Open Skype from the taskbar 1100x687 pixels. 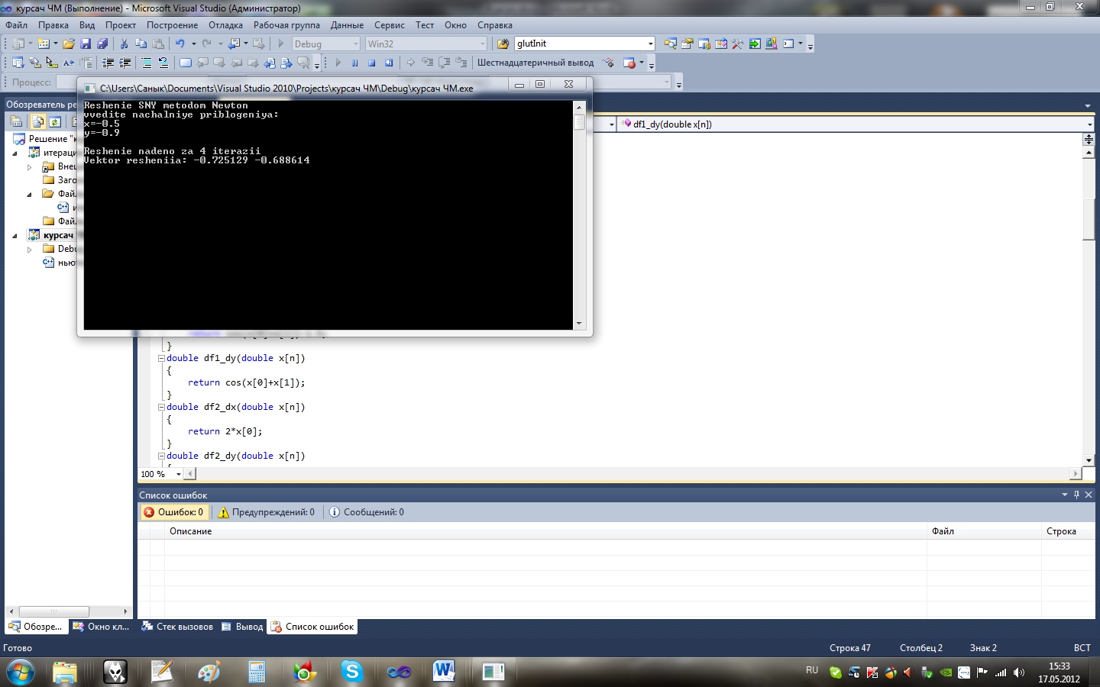coord(351,672)
